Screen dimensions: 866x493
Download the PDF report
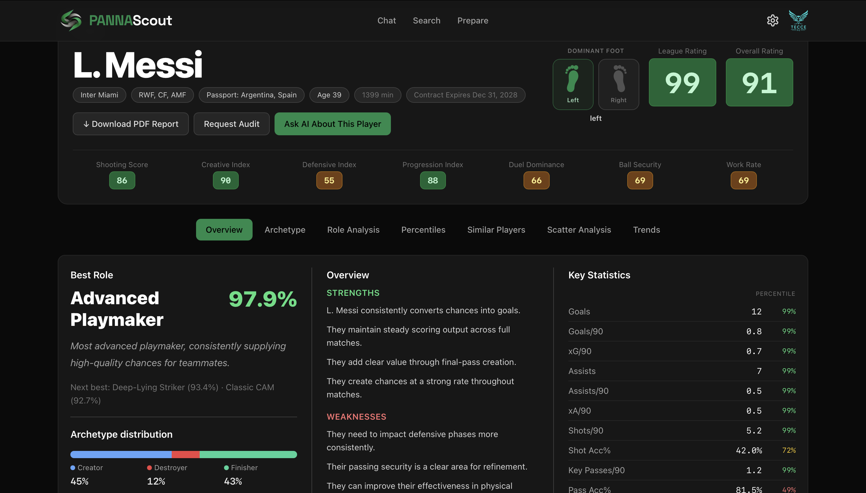(131, 124)
